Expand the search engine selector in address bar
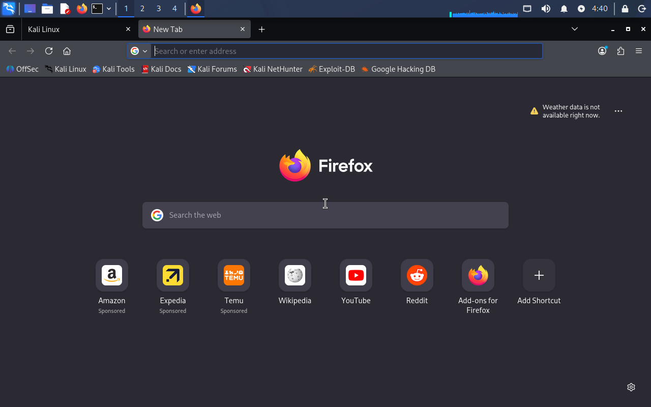 click(139, 51)
